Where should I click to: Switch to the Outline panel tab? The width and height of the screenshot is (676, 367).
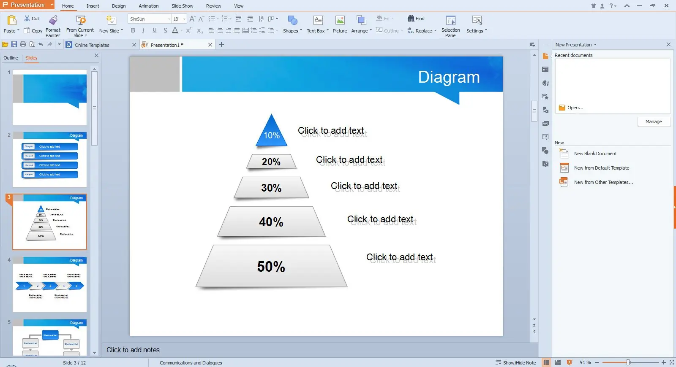pos(11,58)
